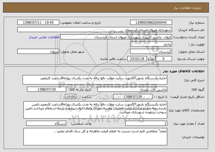
Task: Select the label تاریخ و ساعت اعلان عمومی
Action: [81, 23]
